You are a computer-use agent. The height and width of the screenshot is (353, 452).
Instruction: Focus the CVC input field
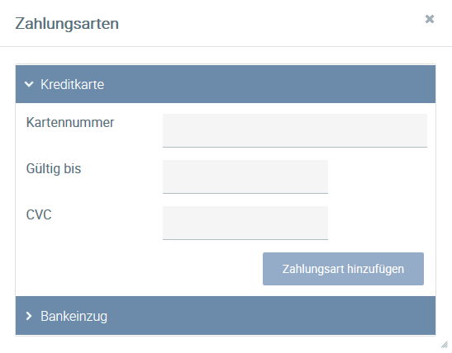(245, 223)
